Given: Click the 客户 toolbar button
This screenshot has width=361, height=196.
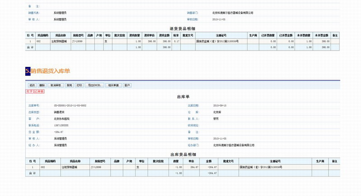Looking at the screenshot, I should pos(127,85).
